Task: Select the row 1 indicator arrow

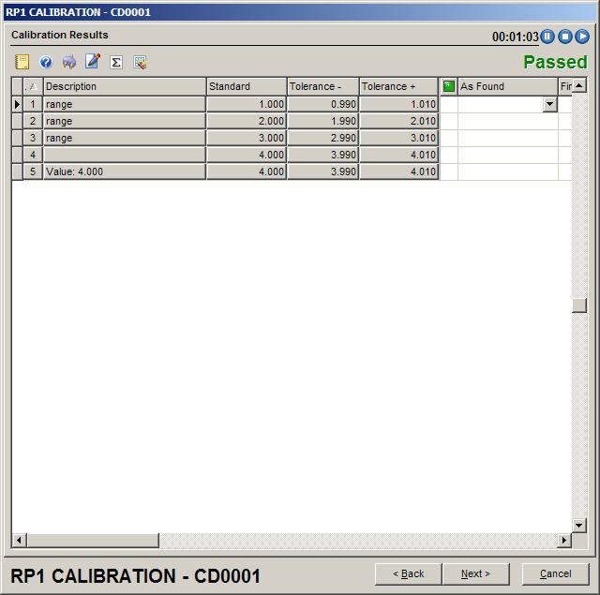Action: coord(17,104)
